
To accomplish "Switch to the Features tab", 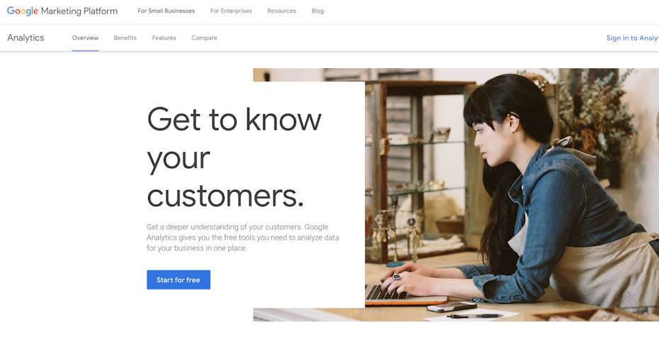I will 164,38.
